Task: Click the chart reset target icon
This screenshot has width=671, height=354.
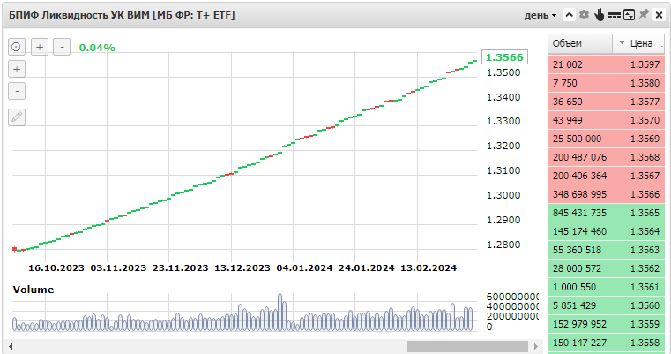Action: coord(16,47)
